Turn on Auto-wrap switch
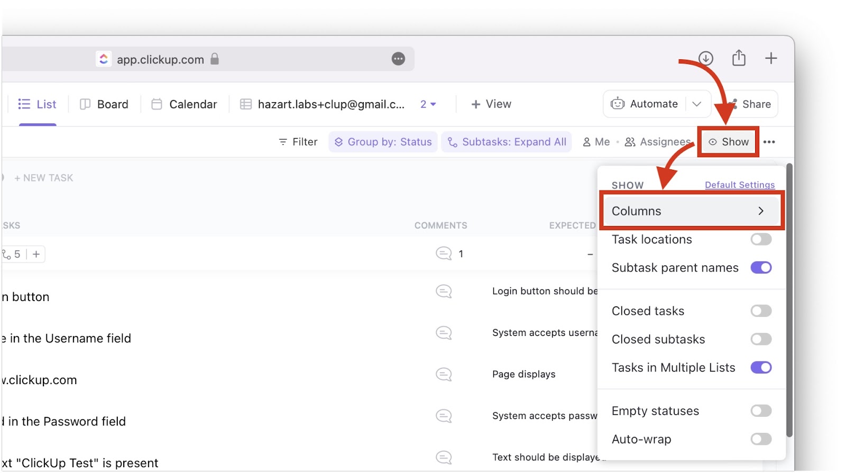This screenshot has width=846, height=473. (x=761, y=439)
